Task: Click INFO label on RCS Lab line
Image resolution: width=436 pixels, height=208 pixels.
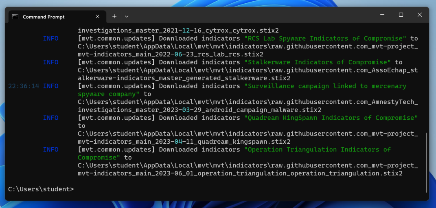Action: pos(51,38)
